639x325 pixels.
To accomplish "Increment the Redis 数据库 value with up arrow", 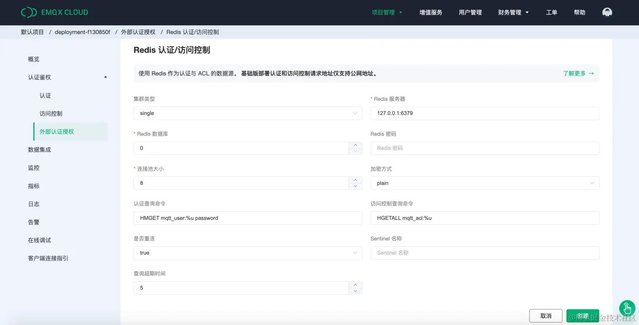I will coord(355,145).
